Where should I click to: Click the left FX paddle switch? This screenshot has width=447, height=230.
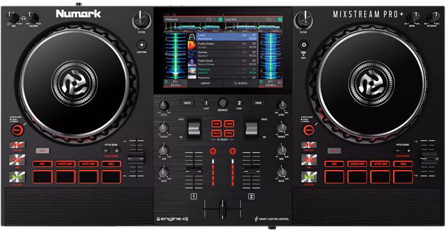pos(194,129)
